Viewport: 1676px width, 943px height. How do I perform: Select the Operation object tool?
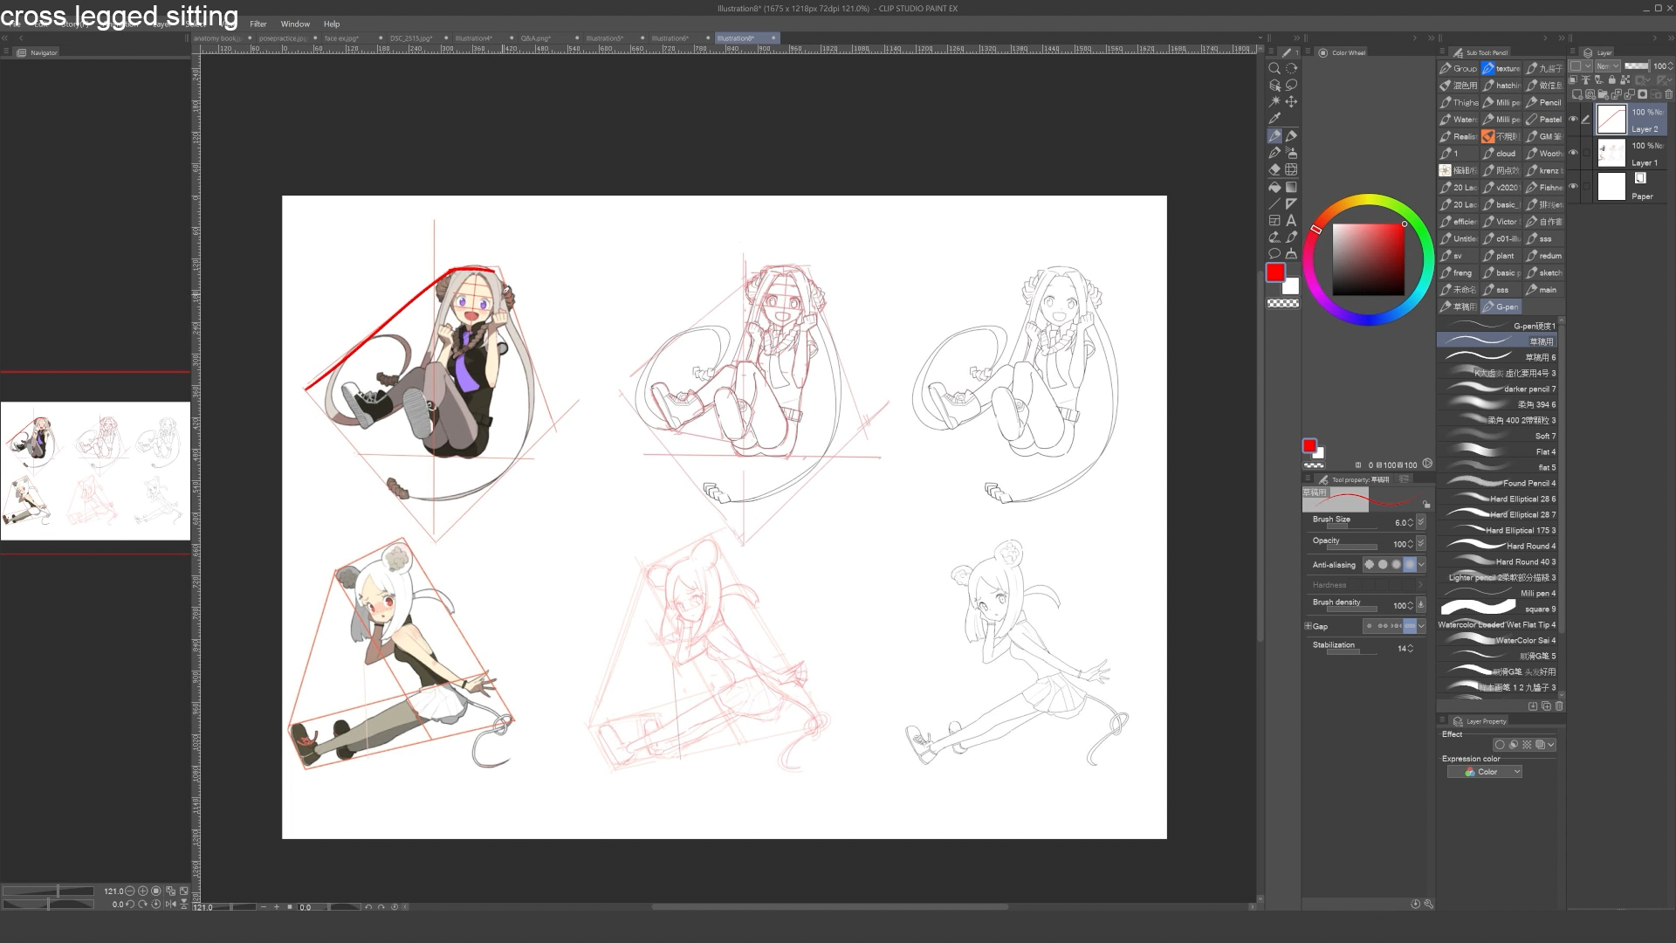pos(1274,86)
